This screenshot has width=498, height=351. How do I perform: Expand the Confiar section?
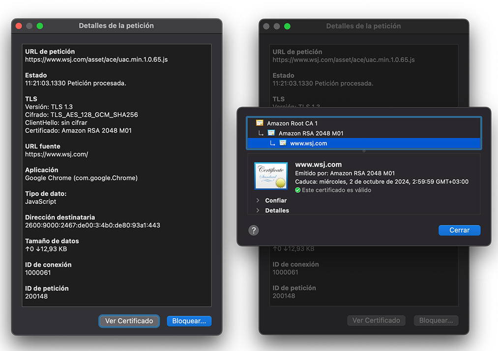pyautogui.click(x=258, y=200)
